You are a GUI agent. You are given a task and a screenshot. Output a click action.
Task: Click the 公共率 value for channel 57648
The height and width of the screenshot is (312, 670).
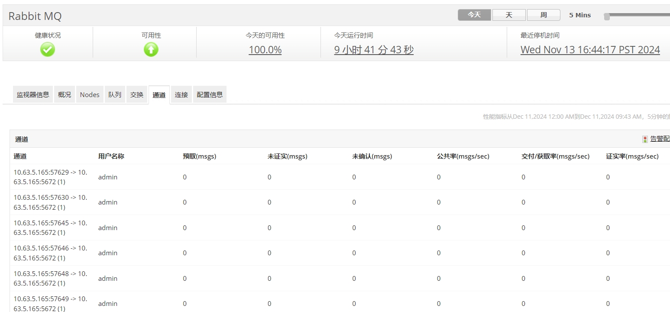point(439,278)
